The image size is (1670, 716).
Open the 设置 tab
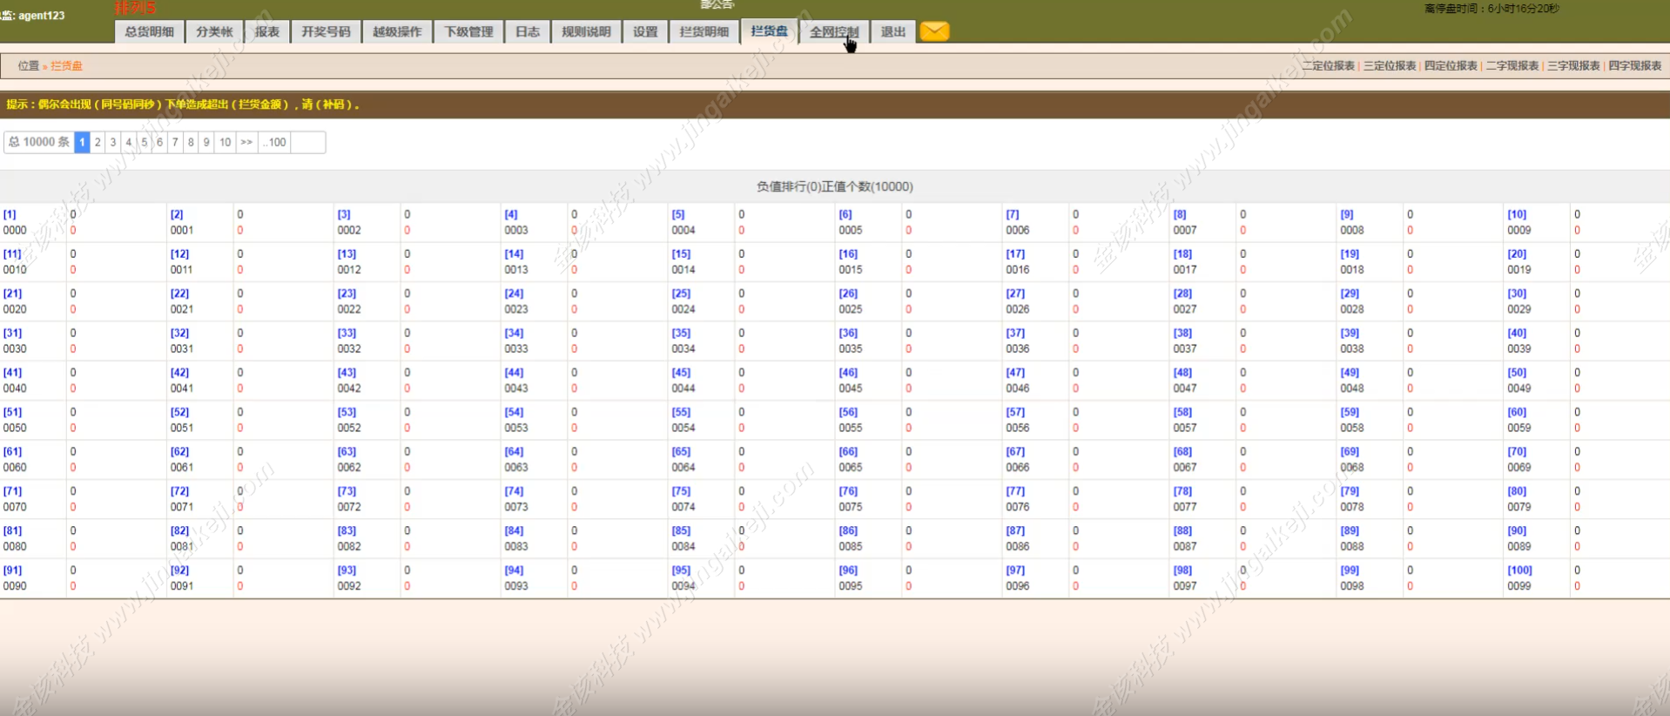click(x=645, y=31)
